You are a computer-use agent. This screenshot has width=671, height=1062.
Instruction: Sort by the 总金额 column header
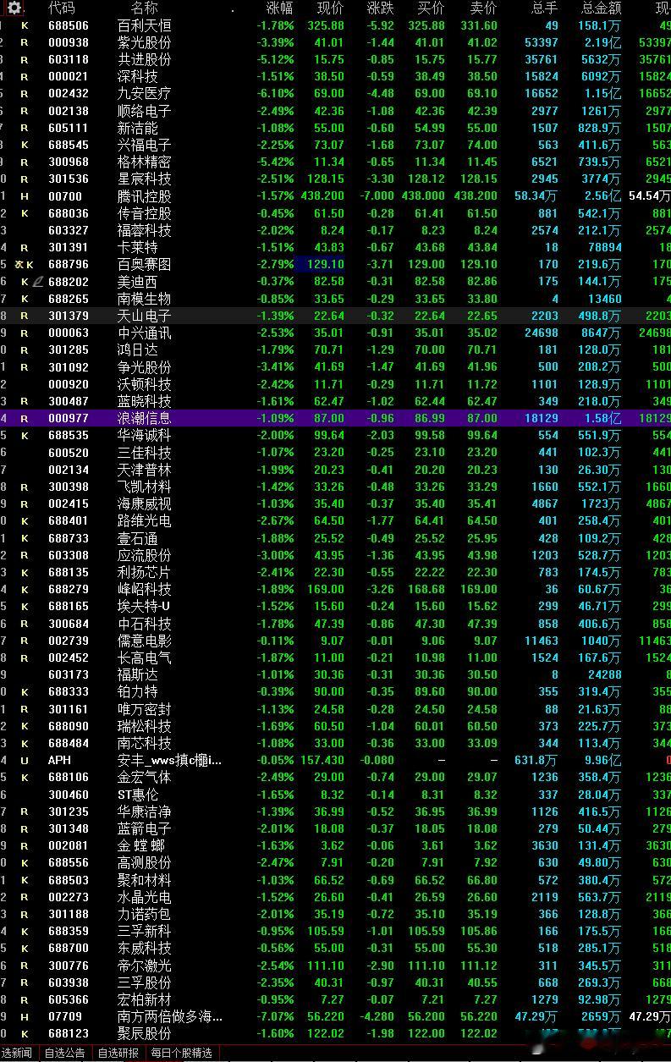[x=602, y=8]
